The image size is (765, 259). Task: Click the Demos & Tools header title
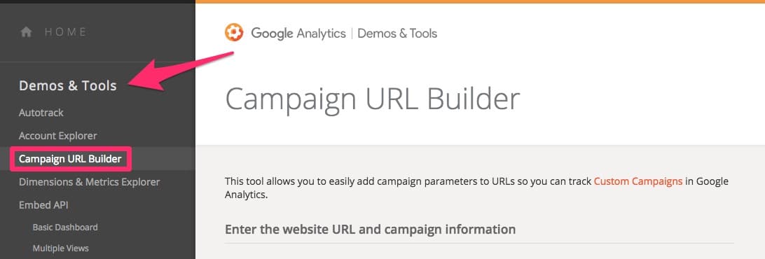pos(397,33)
